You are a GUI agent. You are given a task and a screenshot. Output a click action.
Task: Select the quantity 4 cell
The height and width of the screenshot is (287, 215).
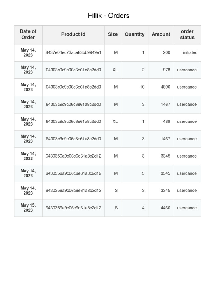[135, 208]
